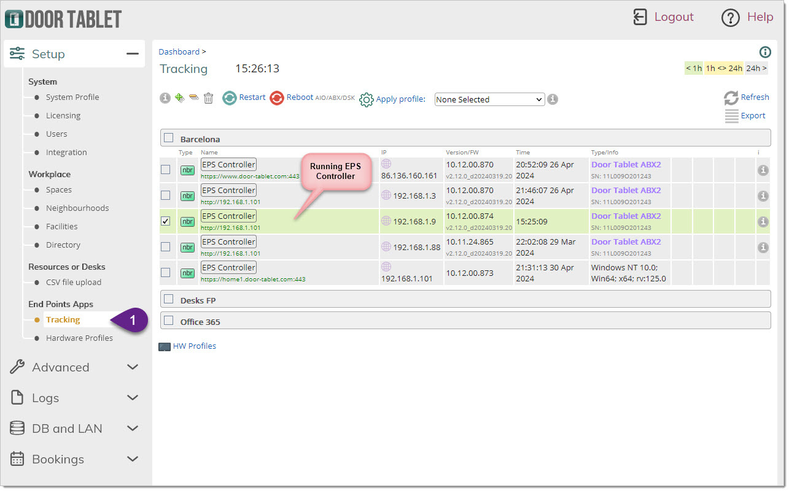The height and width of the screenshot is (491, 789).
Task: Click the Refresh arrows icon
Action: [731, 97]
